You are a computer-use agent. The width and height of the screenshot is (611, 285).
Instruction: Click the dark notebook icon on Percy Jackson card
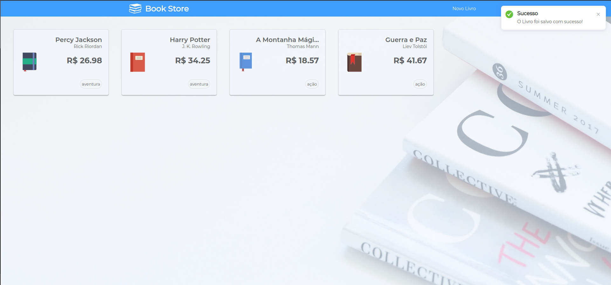pyautogui.click(x=30, y=62)
